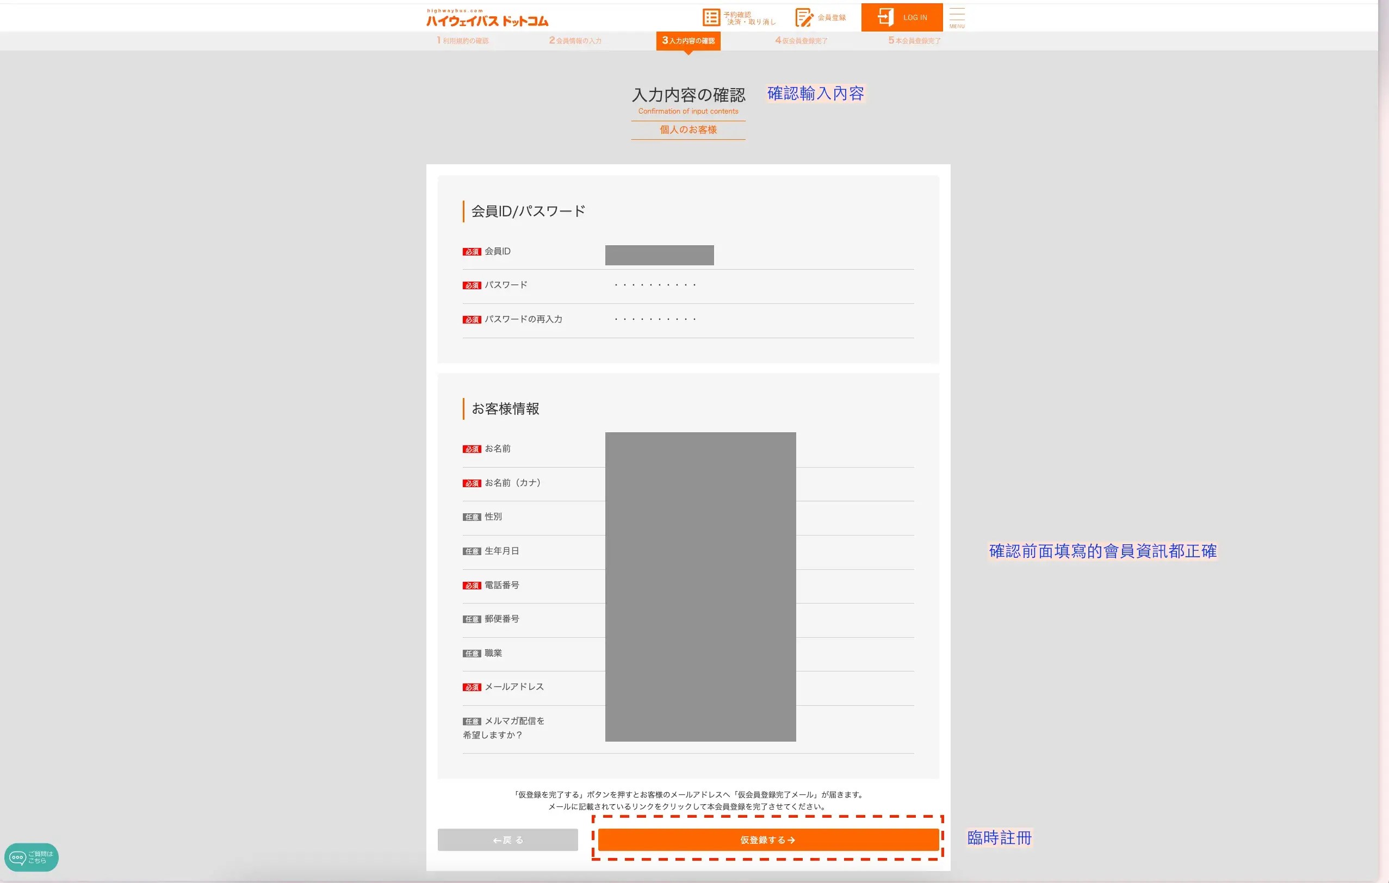Viewport: 1389px width, 883px height.
Task: Click the 個人のお客様 label under heading
Action: [687, 130]
